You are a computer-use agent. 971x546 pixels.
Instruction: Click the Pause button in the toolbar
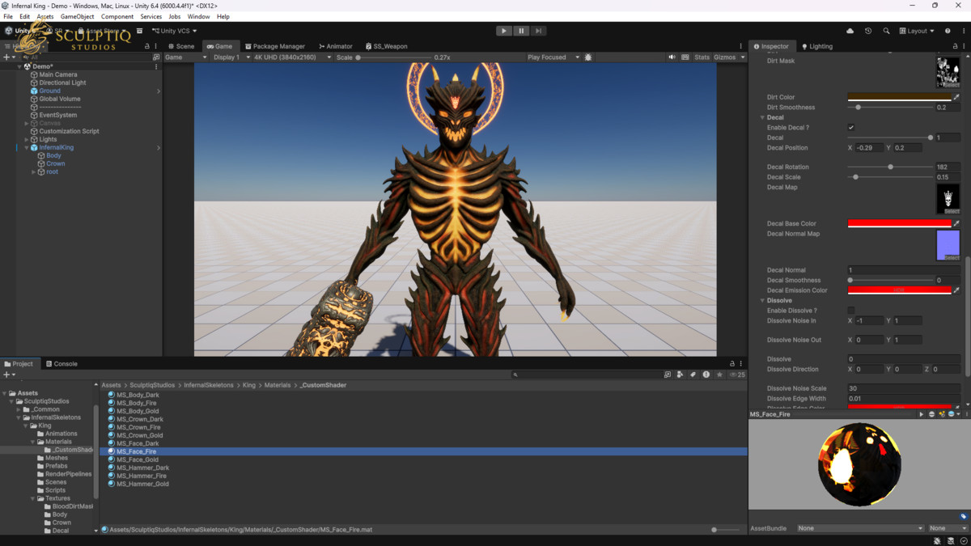(521, 31)
